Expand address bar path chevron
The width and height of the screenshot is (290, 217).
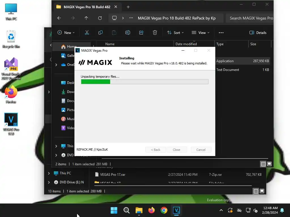123,18
